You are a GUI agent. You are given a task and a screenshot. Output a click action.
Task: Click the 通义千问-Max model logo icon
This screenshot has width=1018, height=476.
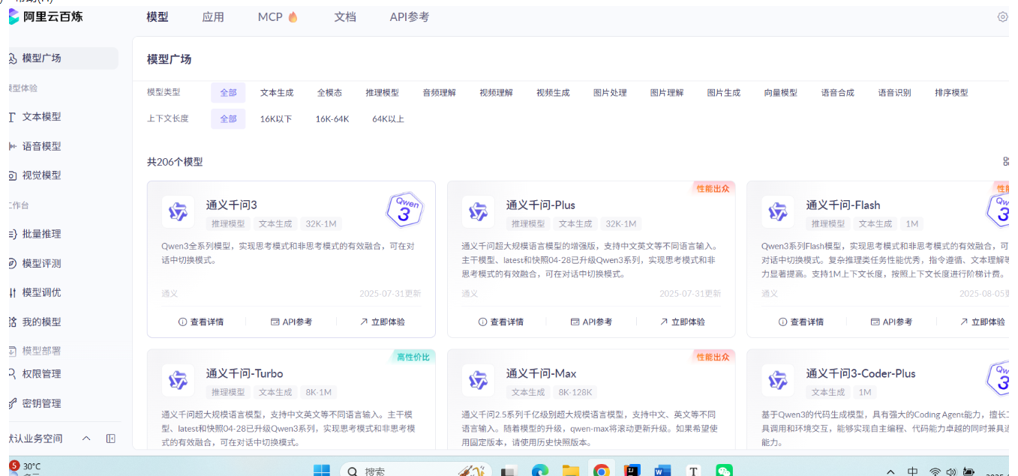[x=478, y=381]
